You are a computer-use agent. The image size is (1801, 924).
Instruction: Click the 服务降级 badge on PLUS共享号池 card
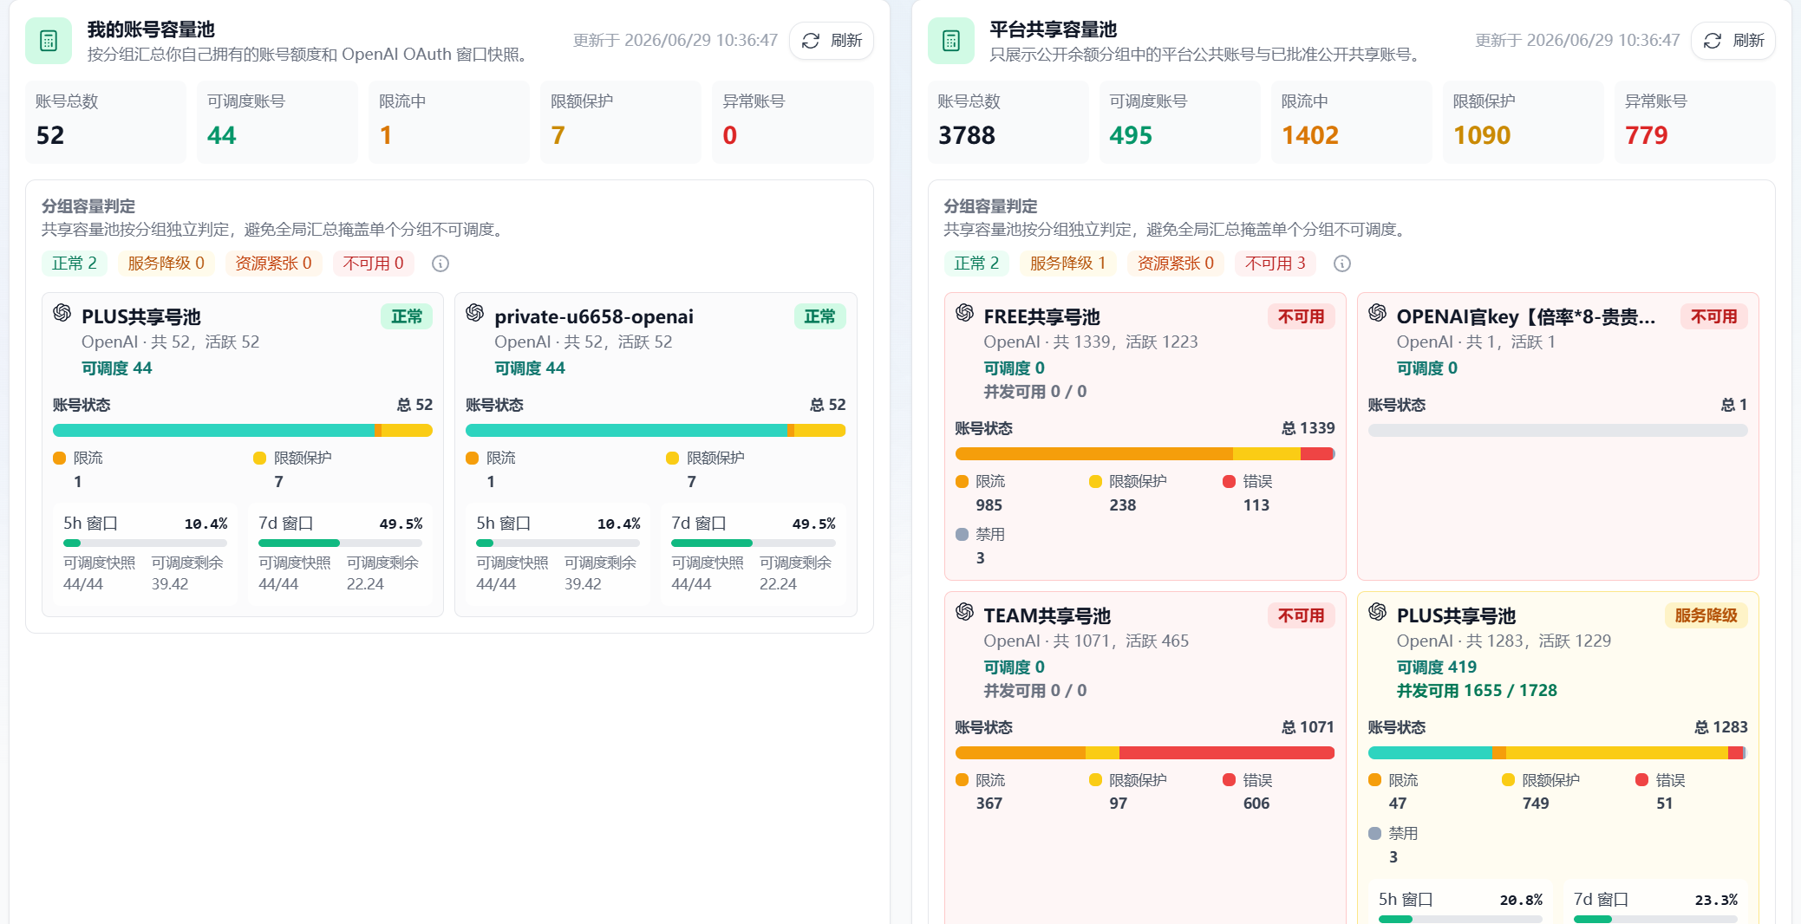click(1706, 616)
